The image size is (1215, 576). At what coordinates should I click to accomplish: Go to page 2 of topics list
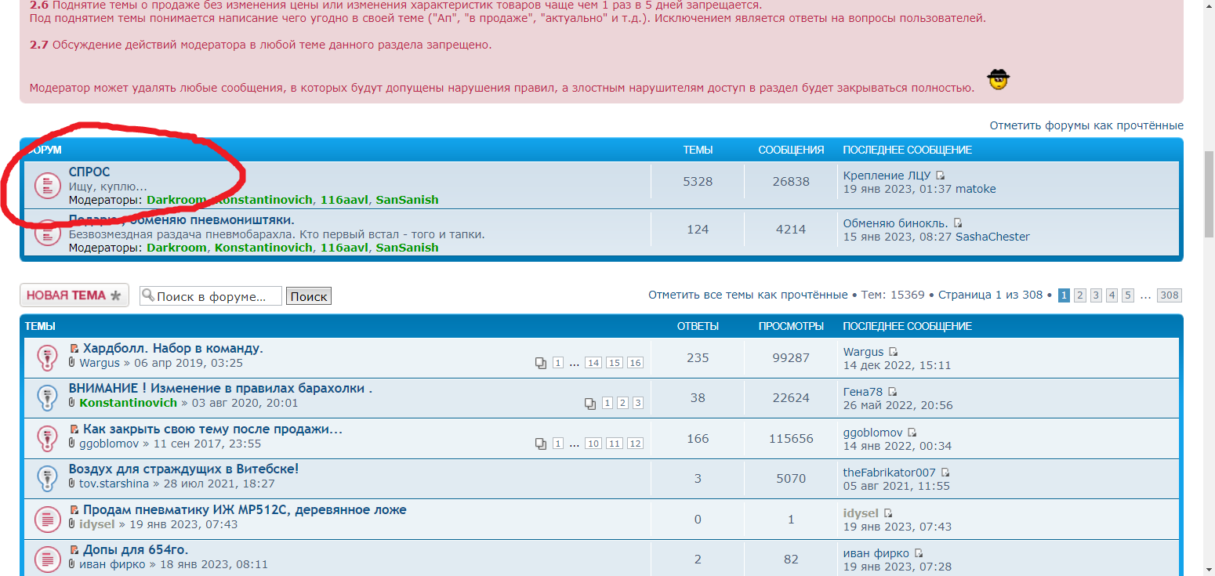click(x=1079, y=295)
